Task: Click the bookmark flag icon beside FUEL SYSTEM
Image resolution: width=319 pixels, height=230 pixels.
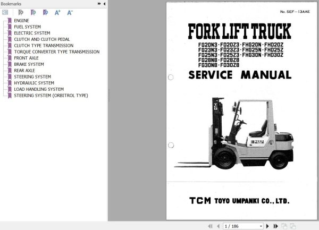Action: point(10,27)
